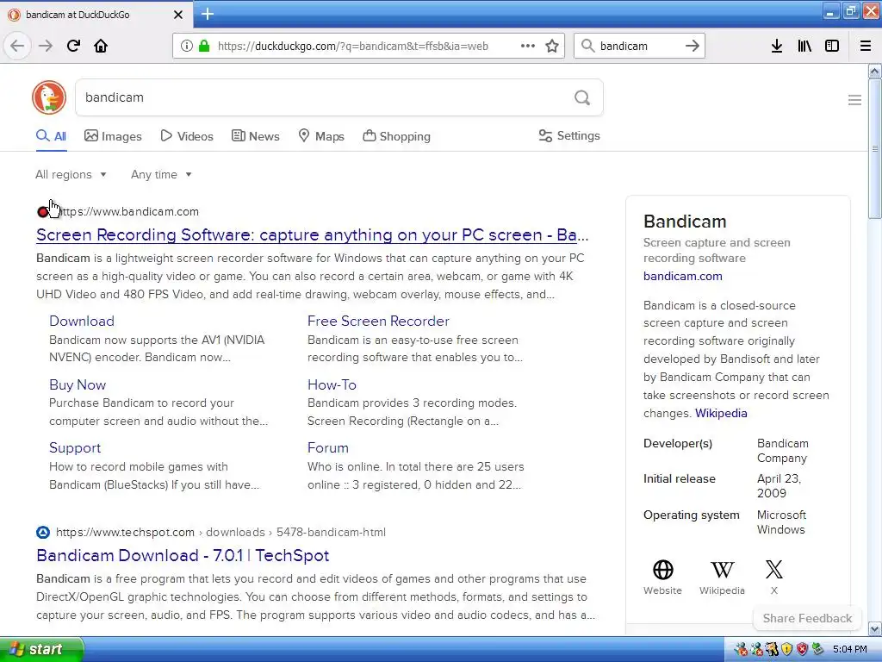This screenshot has width=882, height=662.
Task: Click the vertical scrollbar up arrow
Action: pos(875,71)
